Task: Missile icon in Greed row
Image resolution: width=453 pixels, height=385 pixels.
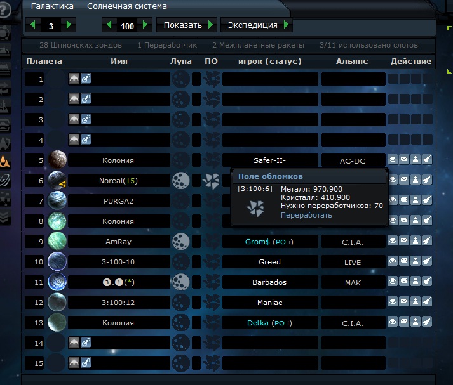Action: [427, 261]
